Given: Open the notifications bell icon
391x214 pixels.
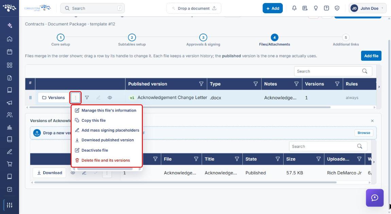Looking at the screenshot, I should (x=294, y=8).
